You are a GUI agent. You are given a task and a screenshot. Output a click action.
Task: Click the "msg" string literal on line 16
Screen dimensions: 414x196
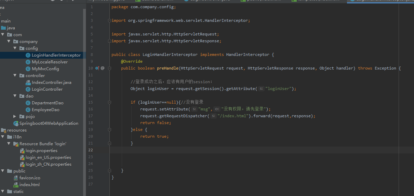204,109
